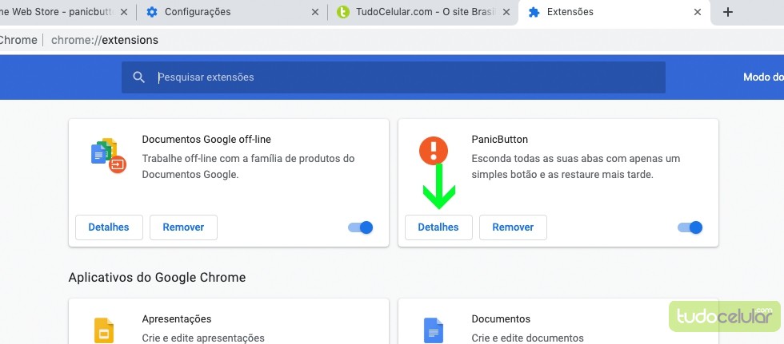Click the PanicButton title text
Screen dimensions: 784x344
[499, 139]
